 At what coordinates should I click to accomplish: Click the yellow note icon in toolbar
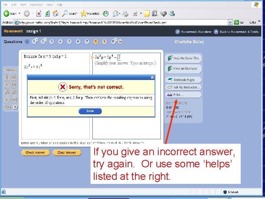[147, 14]
